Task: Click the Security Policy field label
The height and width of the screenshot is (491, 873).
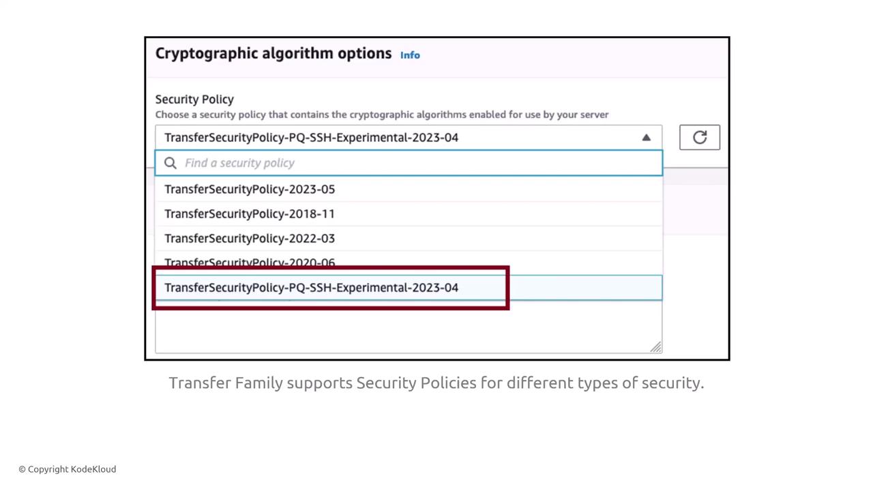Action: (194, 100)
